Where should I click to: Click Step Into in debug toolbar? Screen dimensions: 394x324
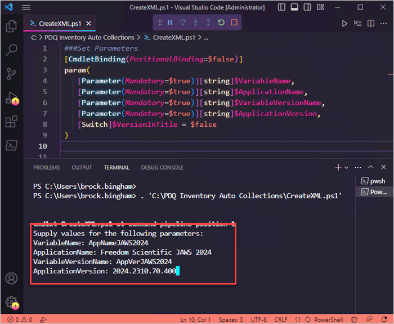point(195,23)
